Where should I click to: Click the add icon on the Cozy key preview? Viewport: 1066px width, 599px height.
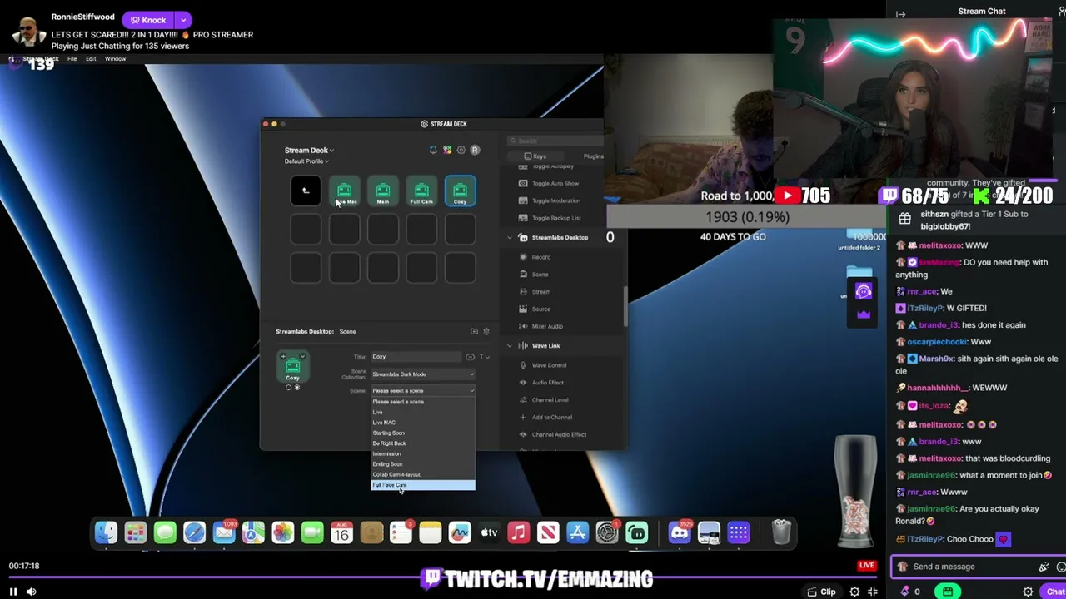click(x=283, y=357)
